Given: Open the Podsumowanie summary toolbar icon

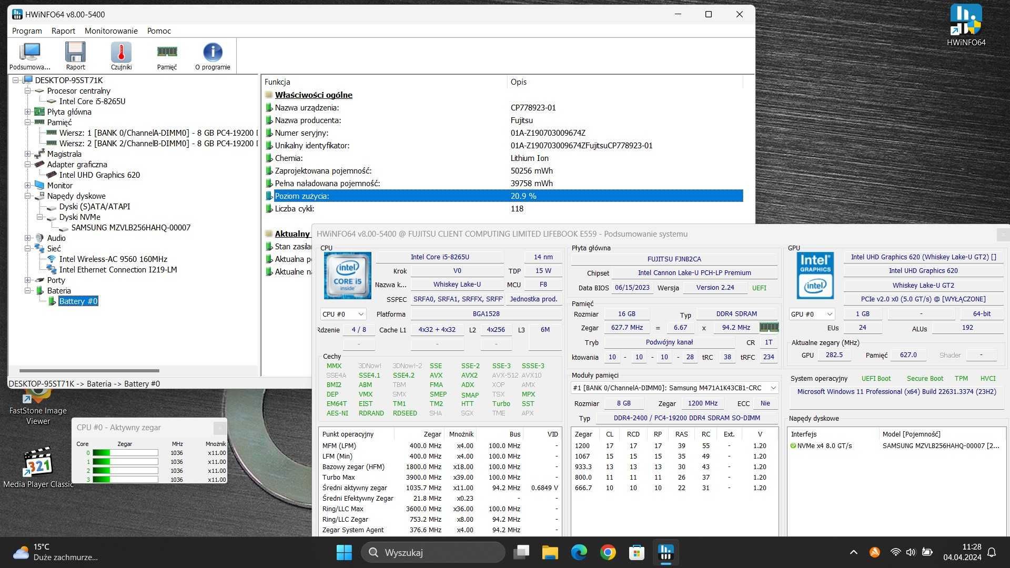Looking at the screenshot, I should point(30,56).
